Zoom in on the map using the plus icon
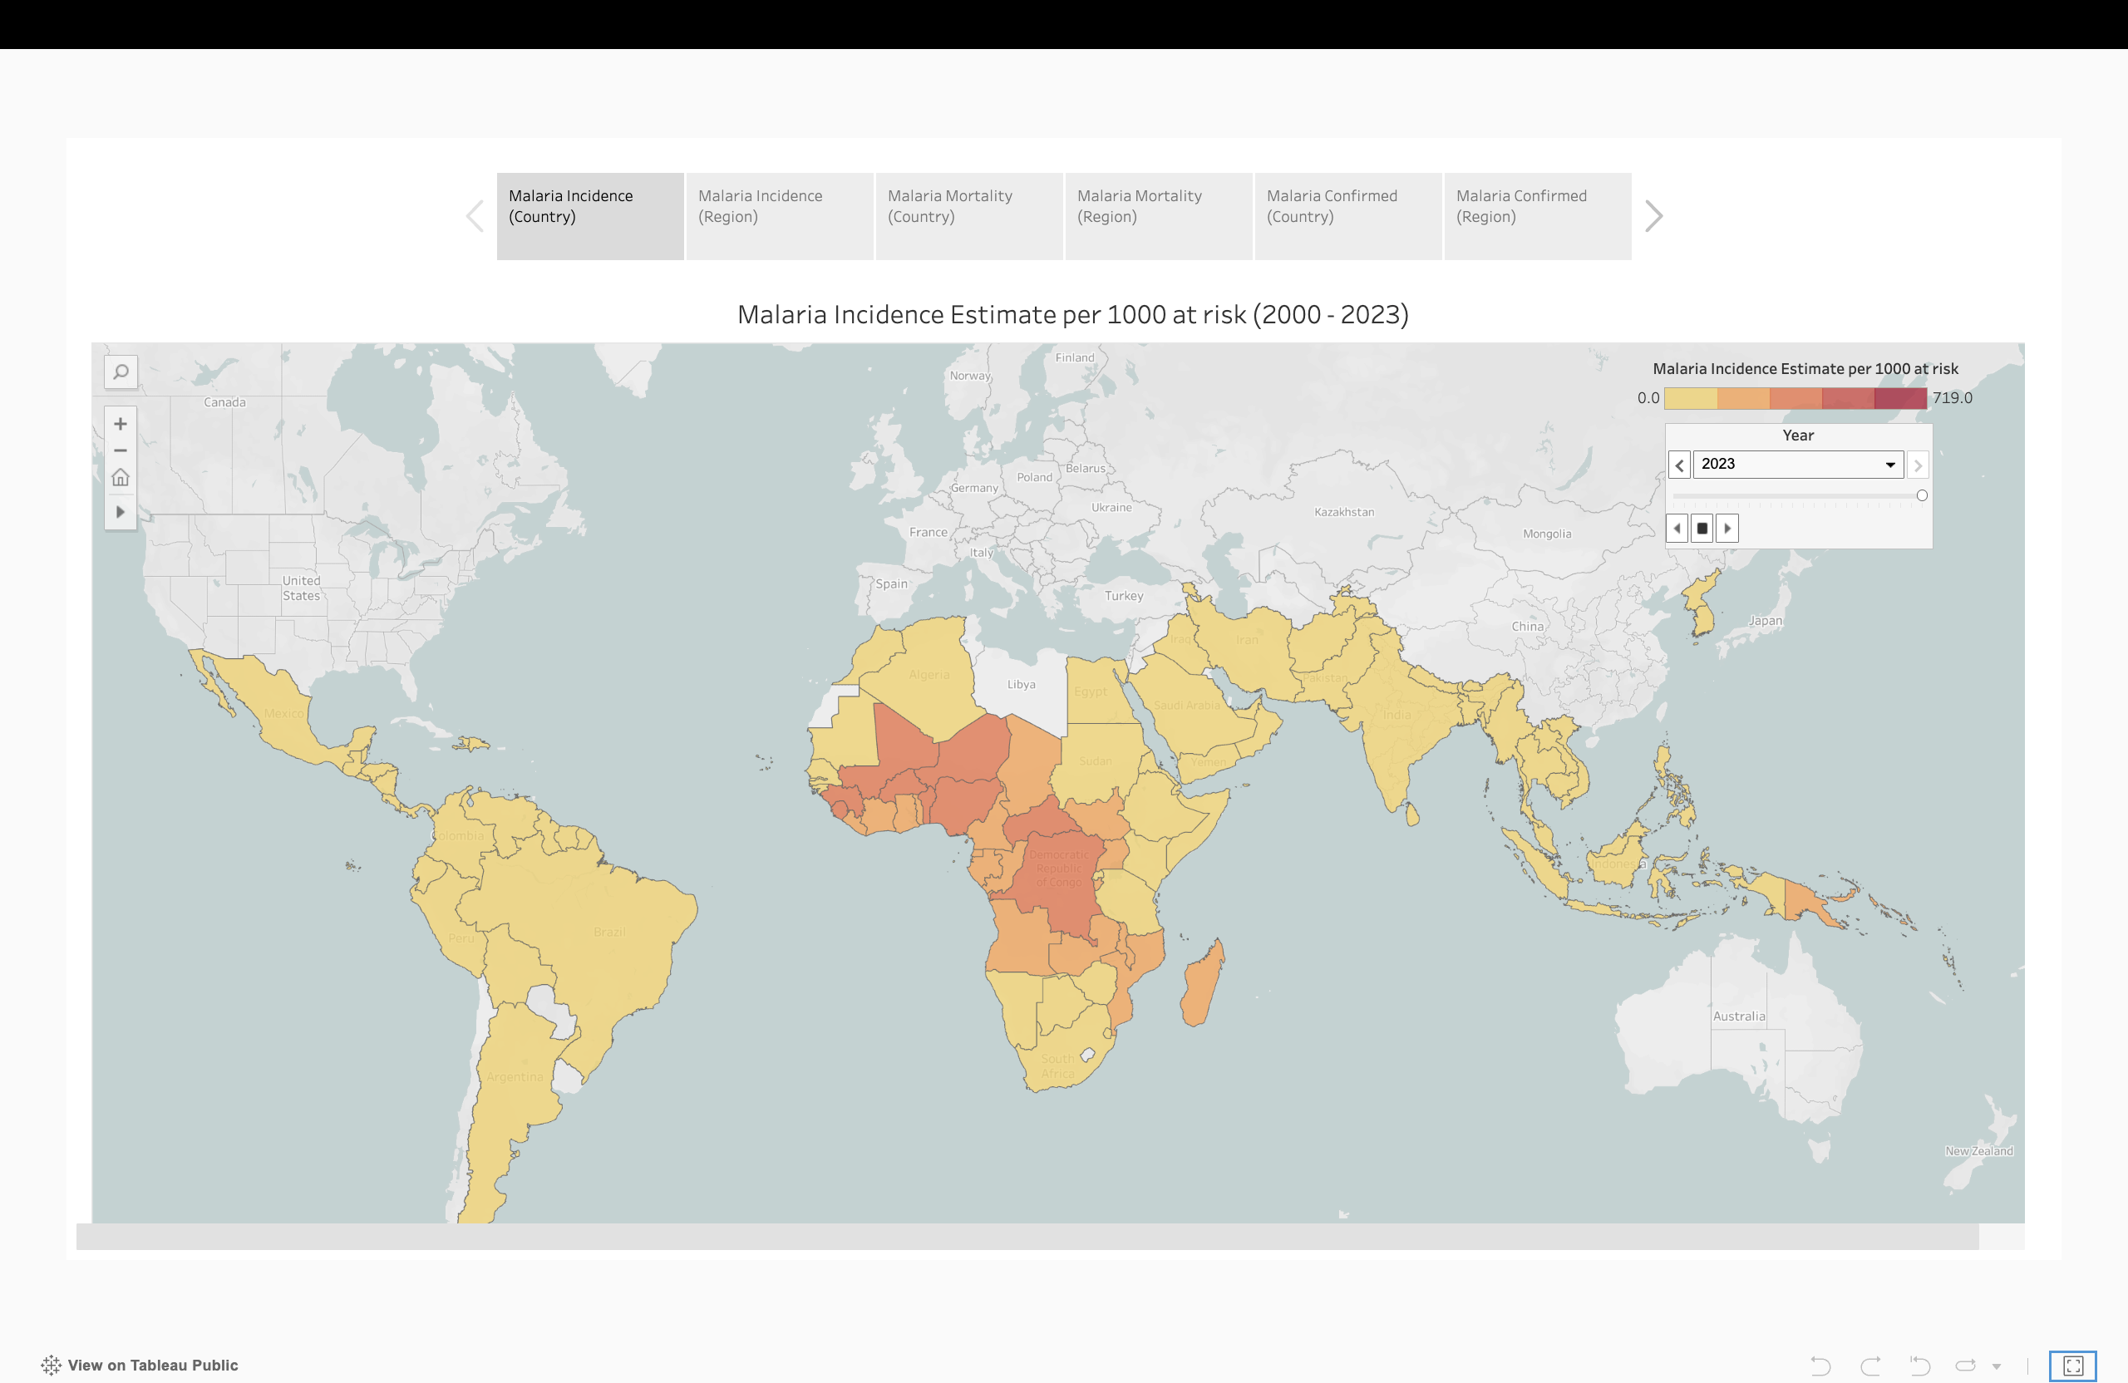 point(121,423)
